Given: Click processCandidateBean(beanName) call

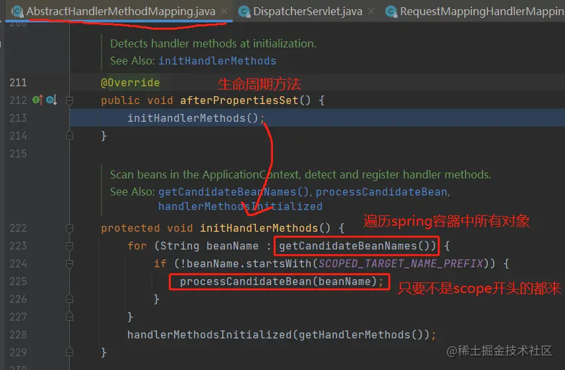Looking at the screenshot, I should 278,282.
